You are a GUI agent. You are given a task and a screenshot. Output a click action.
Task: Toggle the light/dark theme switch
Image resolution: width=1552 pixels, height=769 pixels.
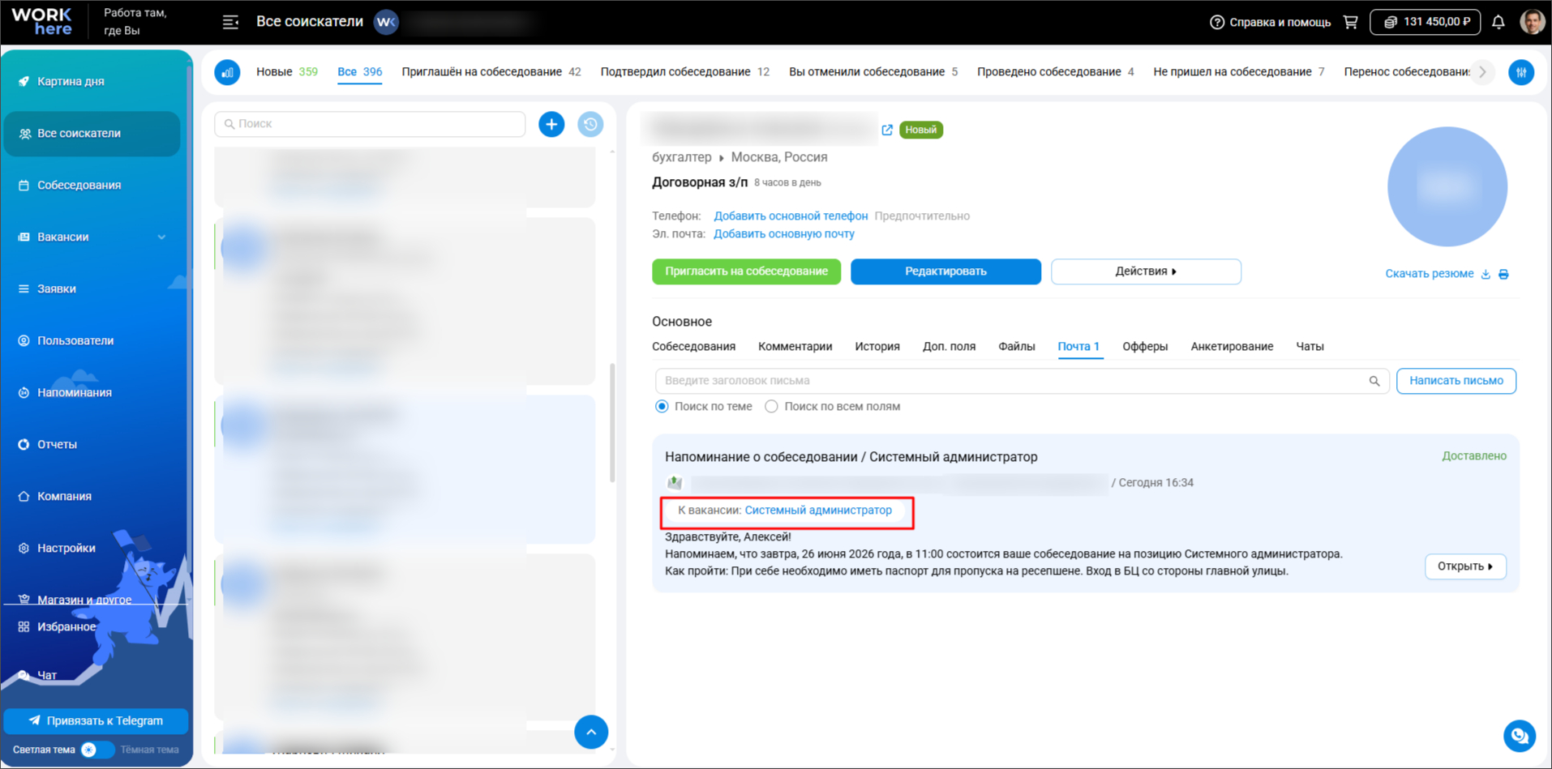tap(96, 750)
